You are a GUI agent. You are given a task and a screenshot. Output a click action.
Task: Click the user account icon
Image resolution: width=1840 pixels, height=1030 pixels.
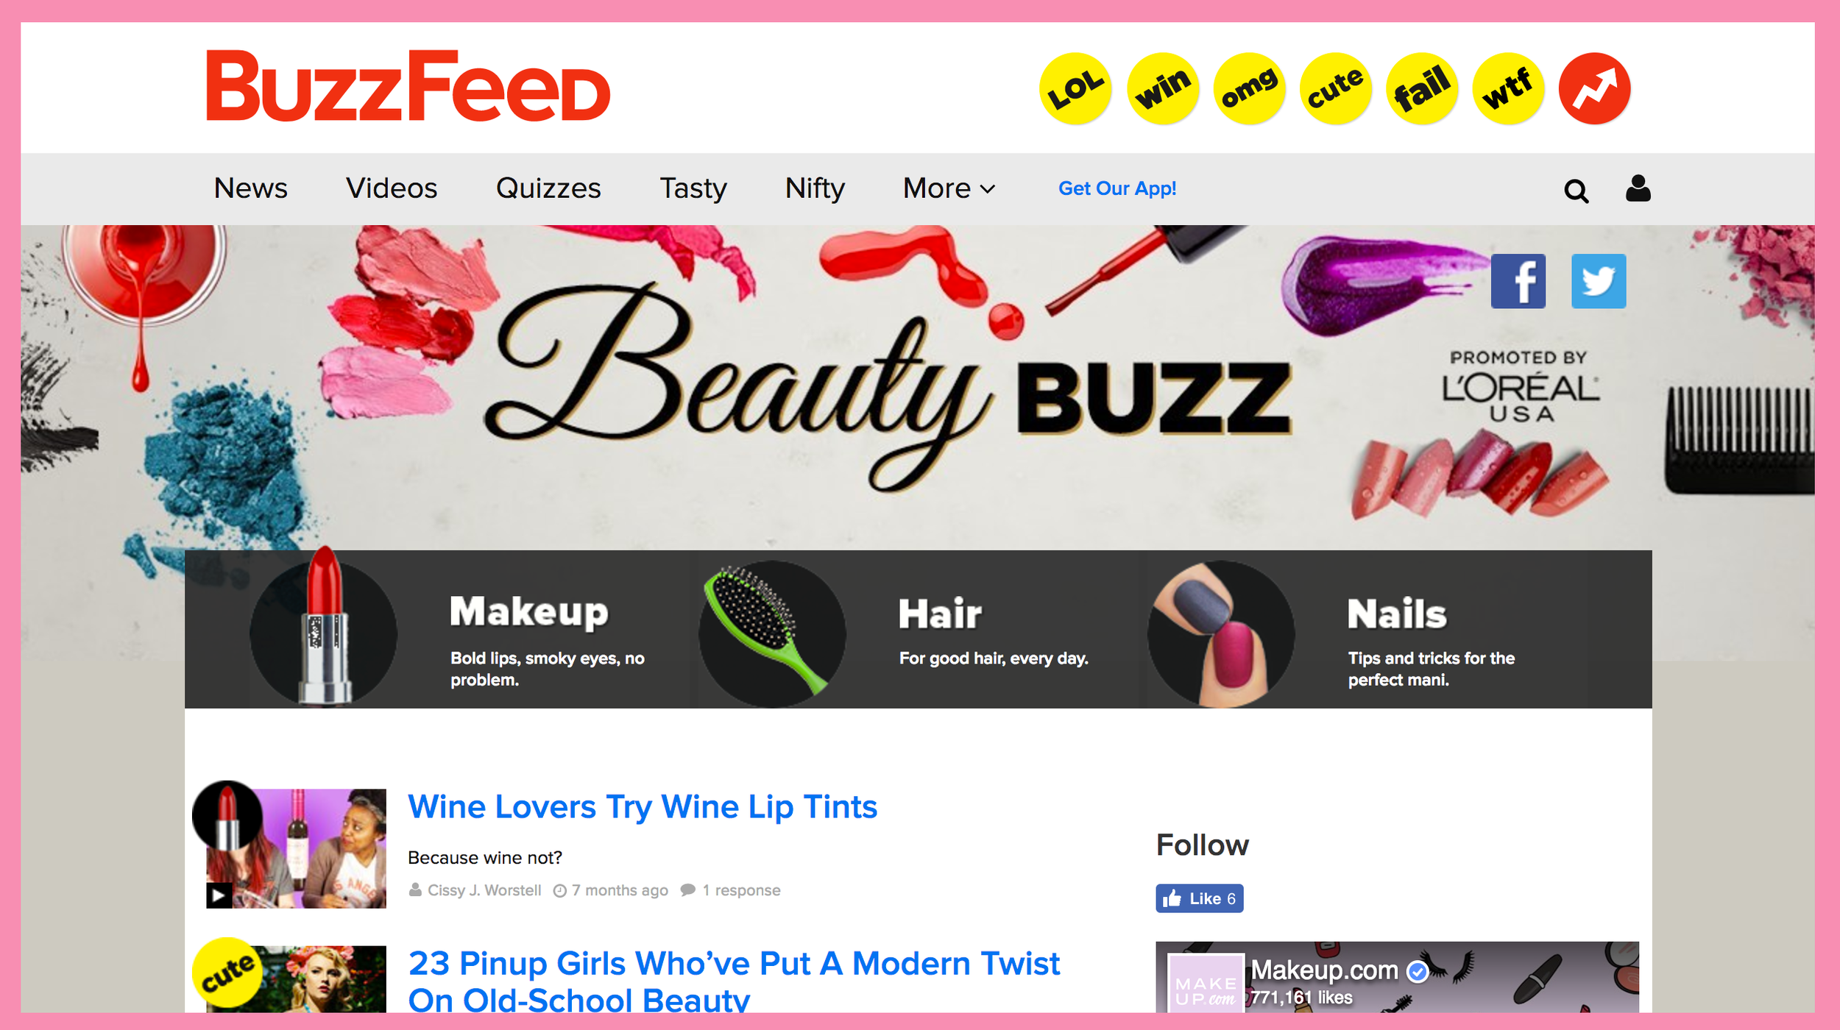pos(1638,188)
